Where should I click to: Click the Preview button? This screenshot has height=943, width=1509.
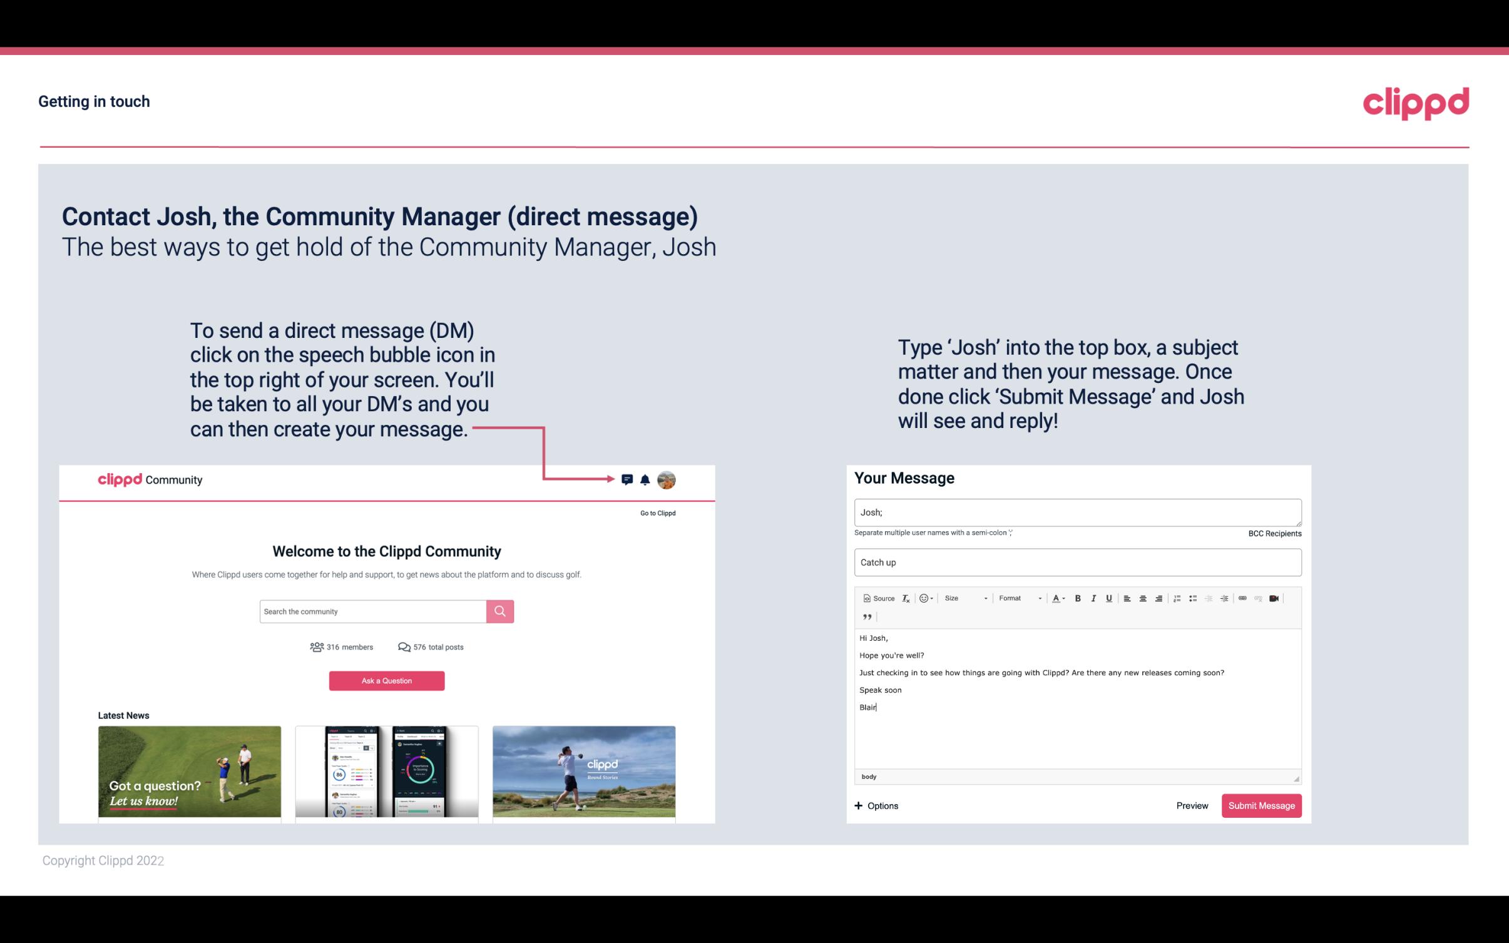click(x=1192, y=805)
